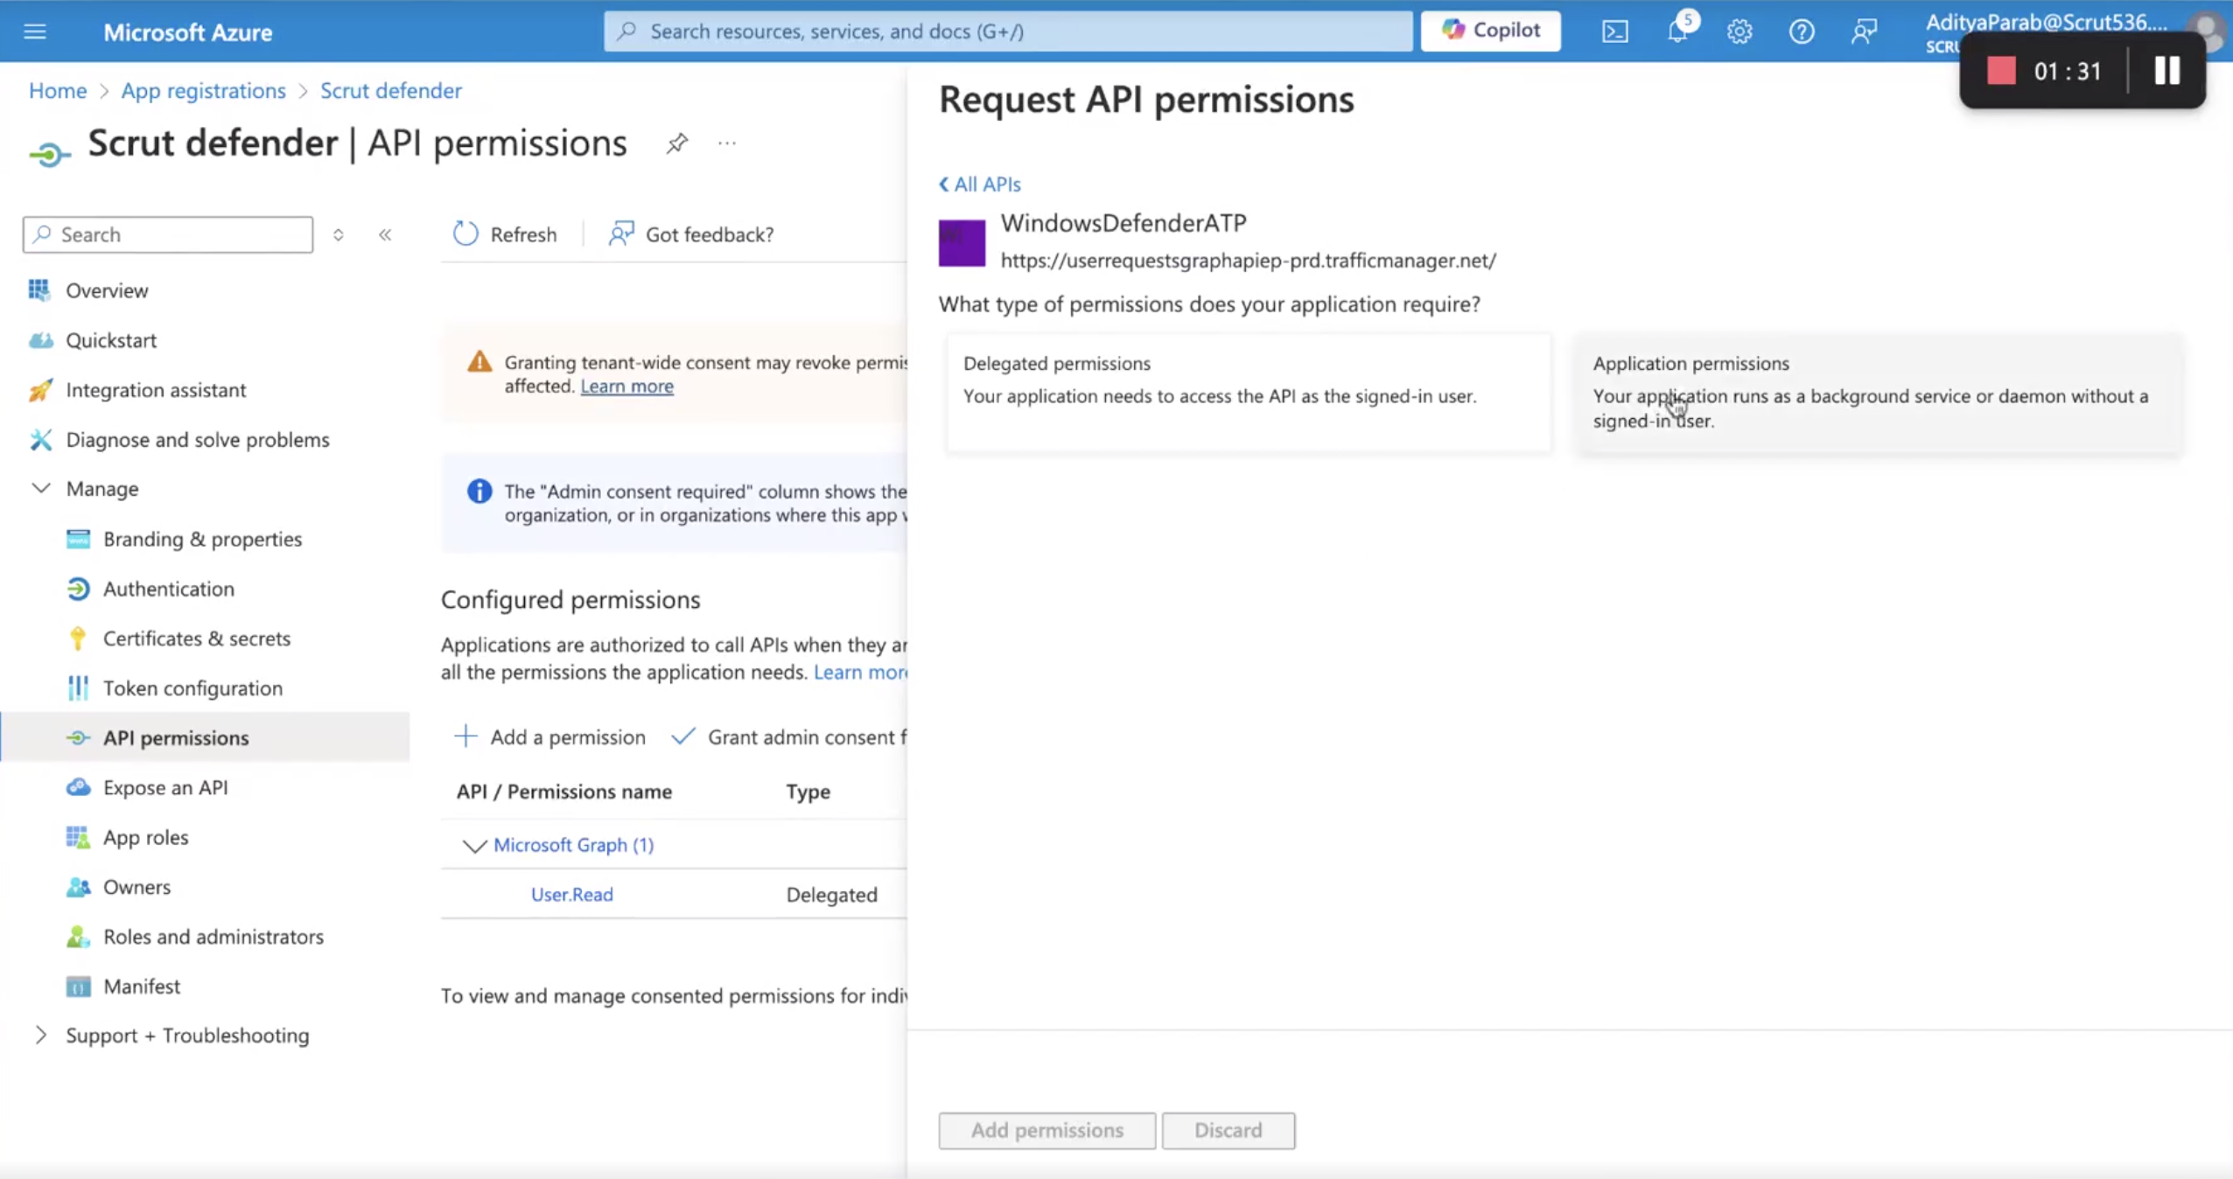This screenshot has height=1179, width=2233.
Task: Click the top resource search bar
Action: tap(1008, 31)
